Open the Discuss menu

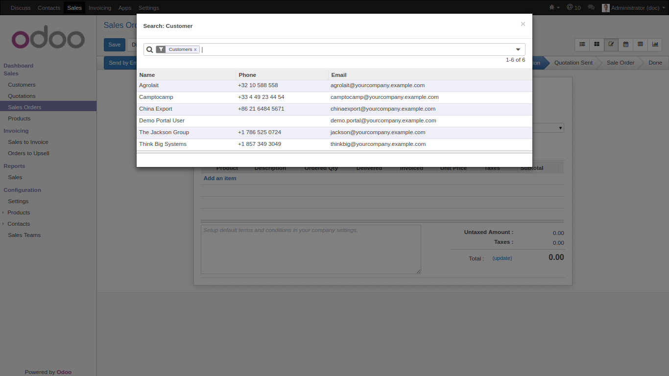[21, 8]
